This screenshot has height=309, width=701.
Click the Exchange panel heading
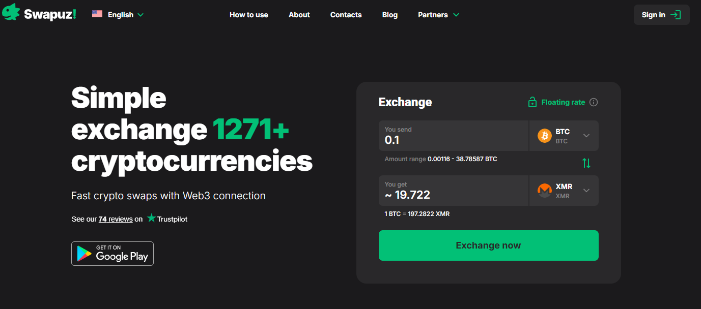(405, 102)
